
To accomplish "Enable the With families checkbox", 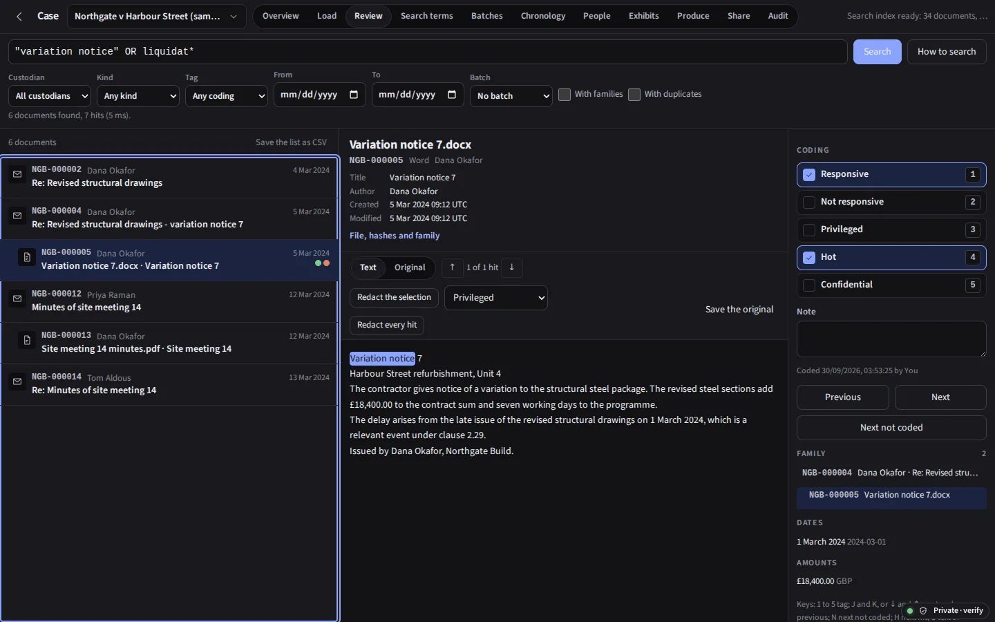I will pos(565,95).
